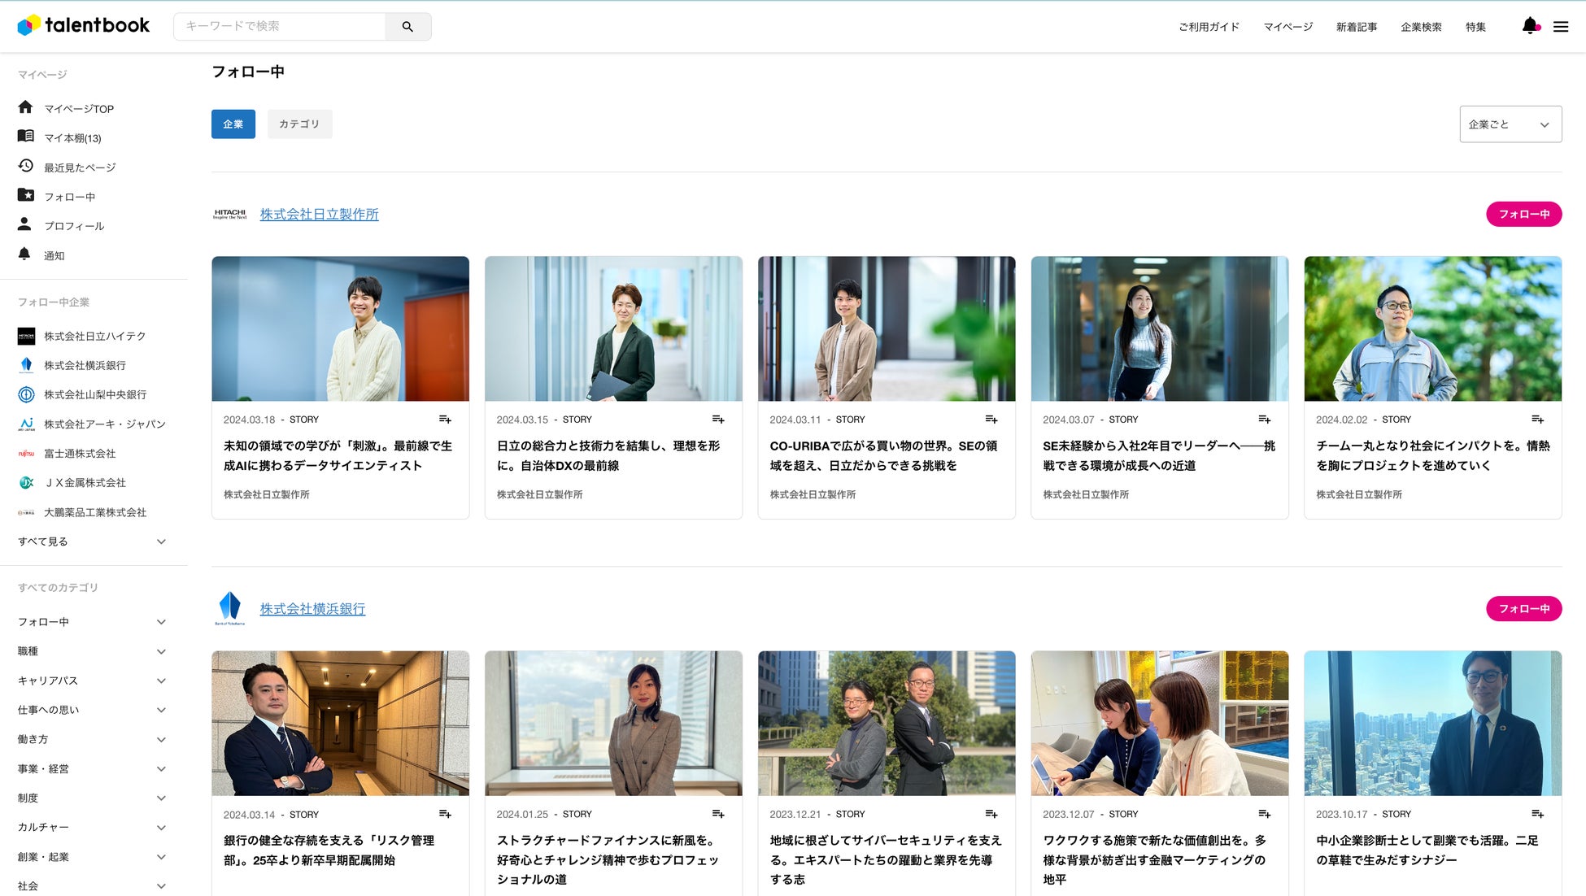Click the keyword search input field

[x=281, y=27]
